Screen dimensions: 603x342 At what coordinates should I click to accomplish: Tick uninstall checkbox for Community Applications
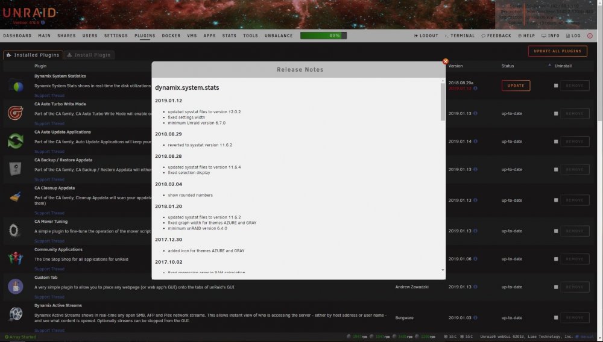click(x=556, y=259)
